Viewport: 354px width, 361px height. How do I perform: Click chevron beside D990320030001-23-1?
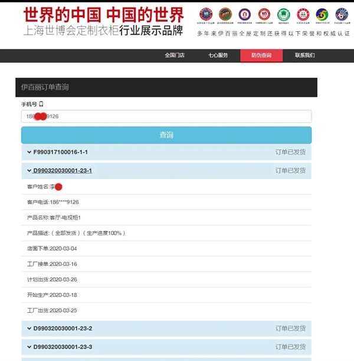(x=29, y=170)
